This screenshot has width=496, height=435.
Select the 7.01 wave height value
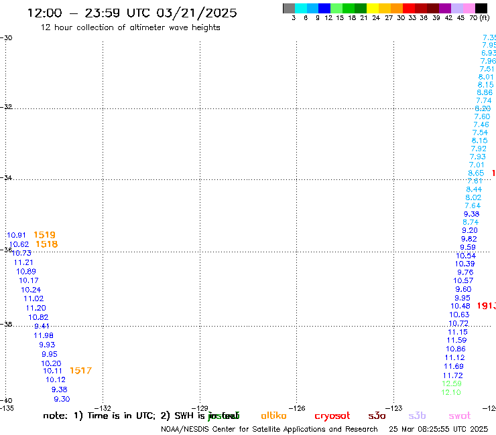point(477,165)
